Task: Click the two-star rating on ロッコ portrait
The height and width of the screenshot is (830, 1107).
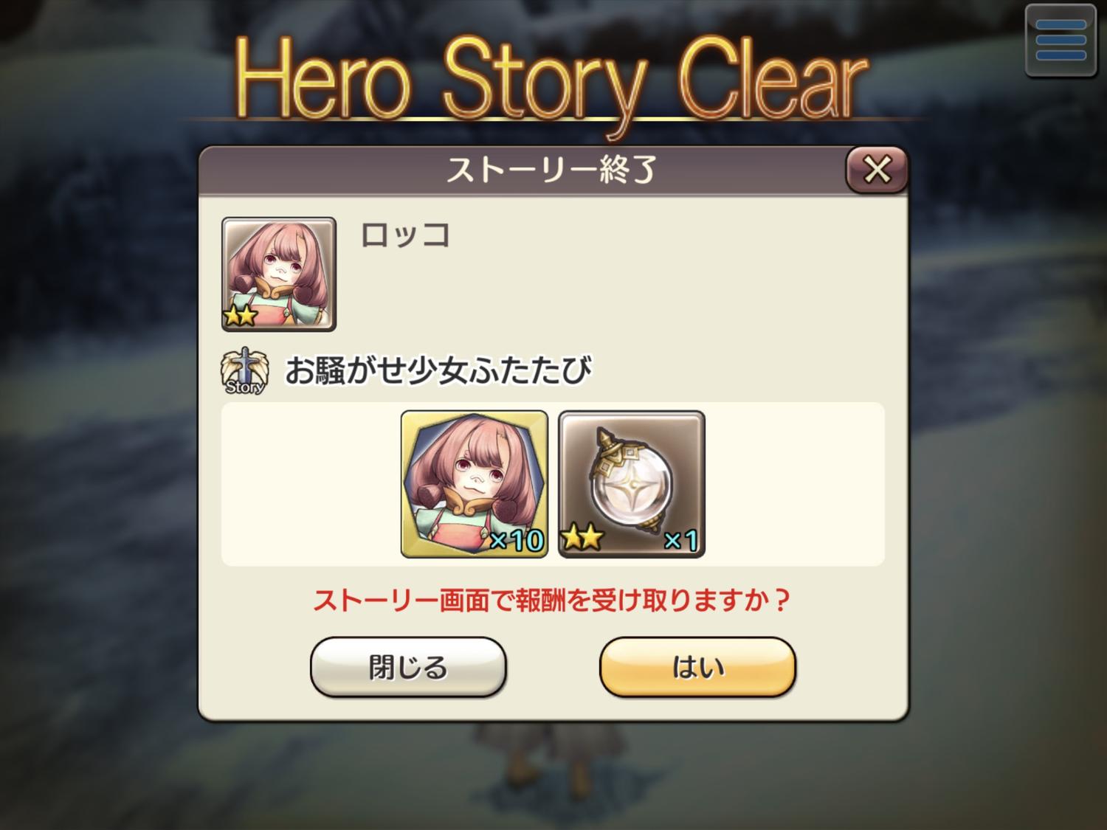Action: [240, 316]
